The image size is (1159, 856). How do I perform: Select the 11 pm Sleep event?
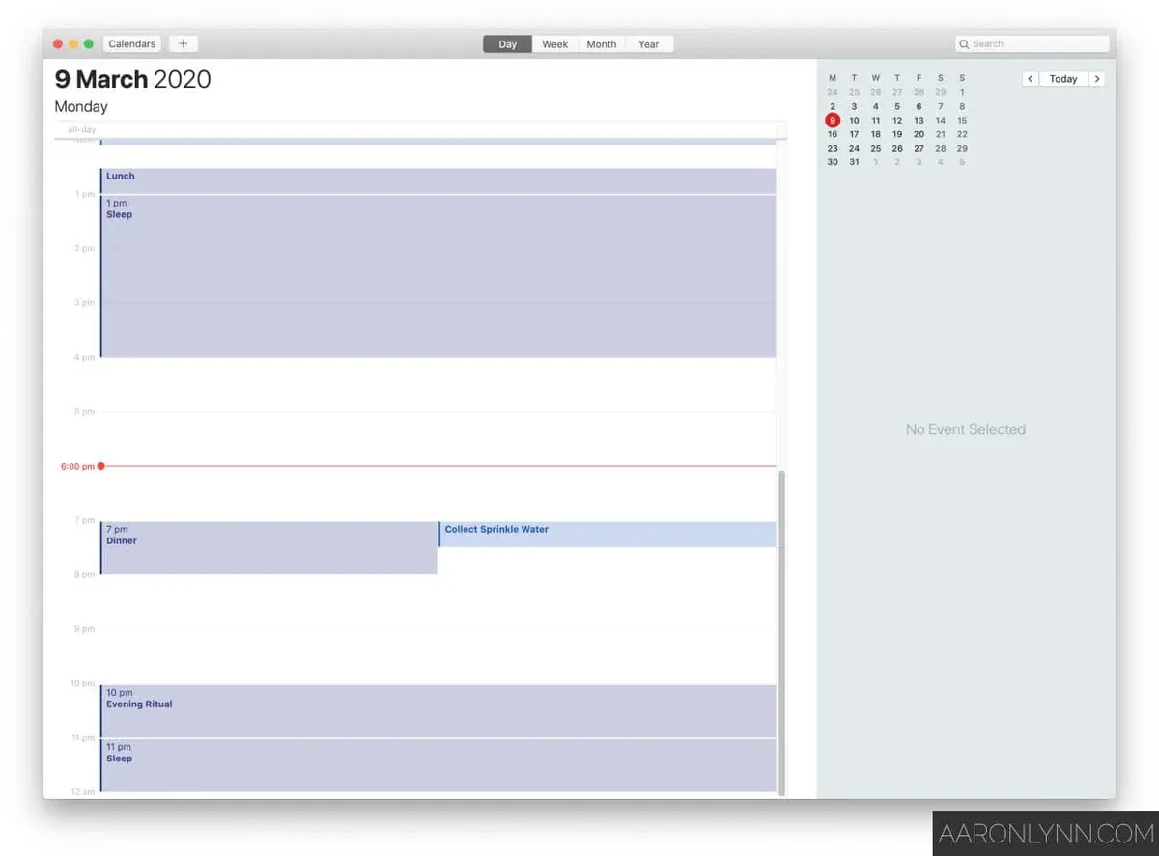point(386,762)
